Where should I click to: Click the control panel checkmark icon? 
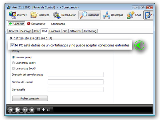tap(148, 15)
